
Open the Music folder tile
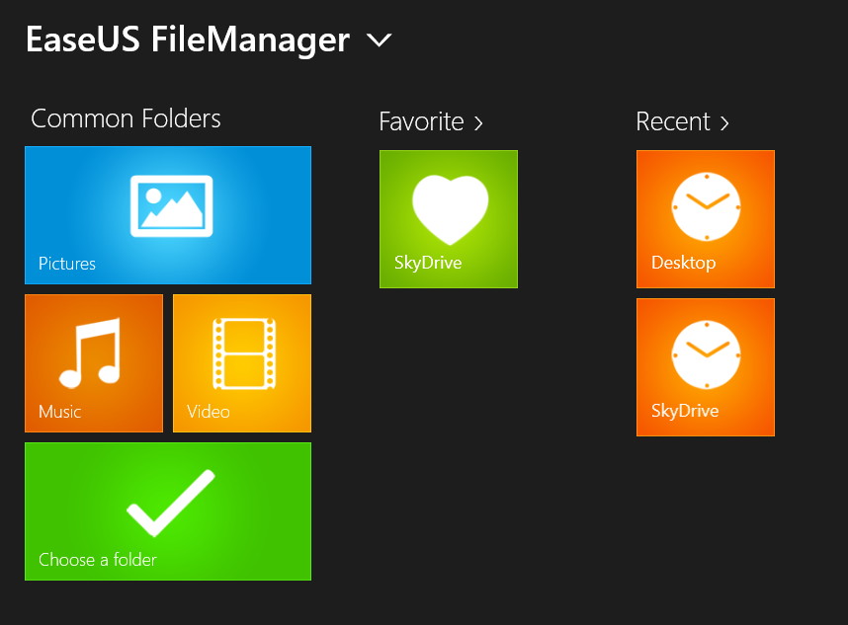coord(94,363)
